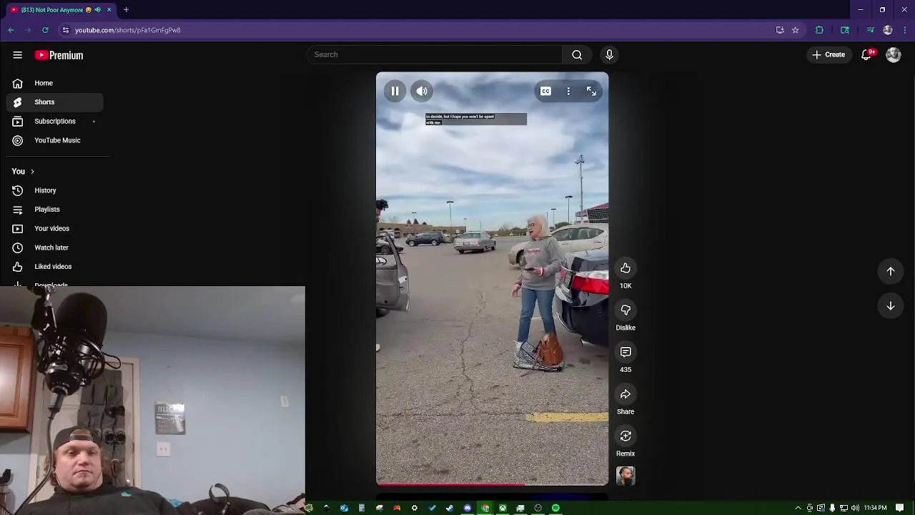Click the YouTube Premium logo
The height and width of the screenshot is (515, 915).
coord(59,55)
